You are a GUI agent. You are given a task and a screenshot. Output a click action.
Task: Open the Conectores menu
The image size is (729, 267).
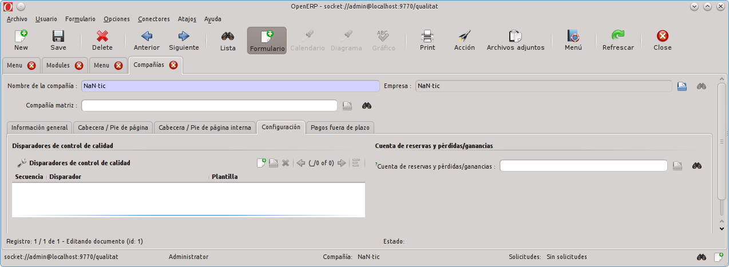[154, 19]
